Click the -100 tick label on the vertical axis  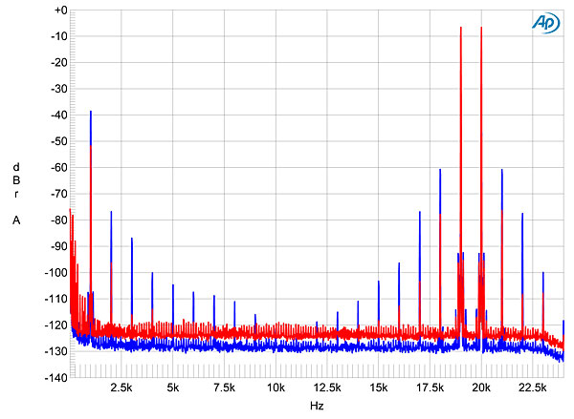tap(56, 273)
